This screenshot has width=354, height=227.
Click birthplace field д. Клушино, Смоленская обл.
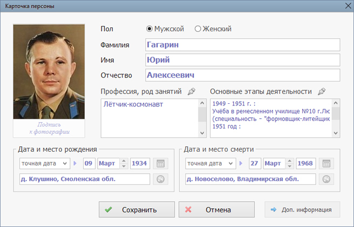coord(85,179)
